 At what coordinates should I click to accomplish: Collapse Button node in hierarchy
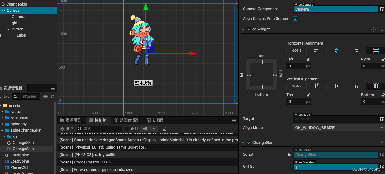point(9,29)
